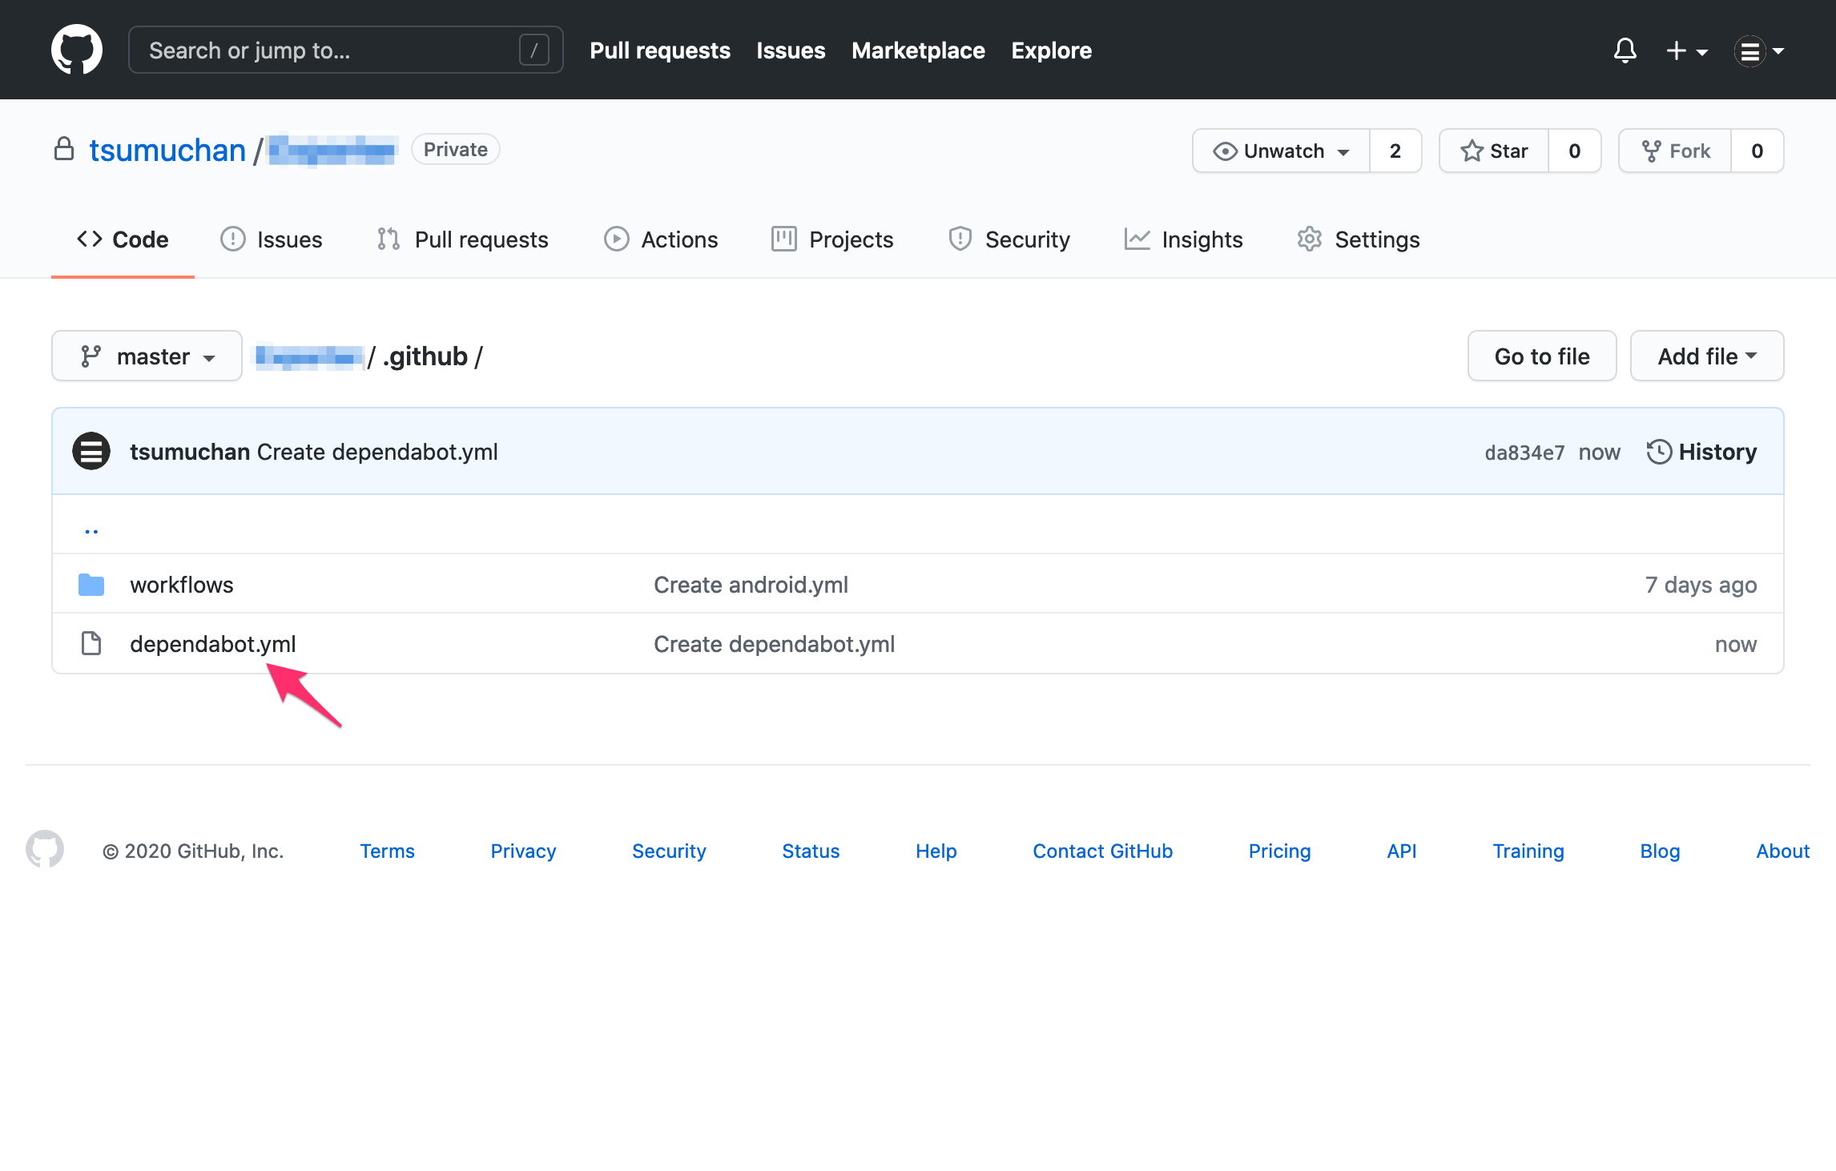The height and width of the screenshot is (1171, 1836).
Task: Open the blurred repository name link
Action: coord(332,150)
